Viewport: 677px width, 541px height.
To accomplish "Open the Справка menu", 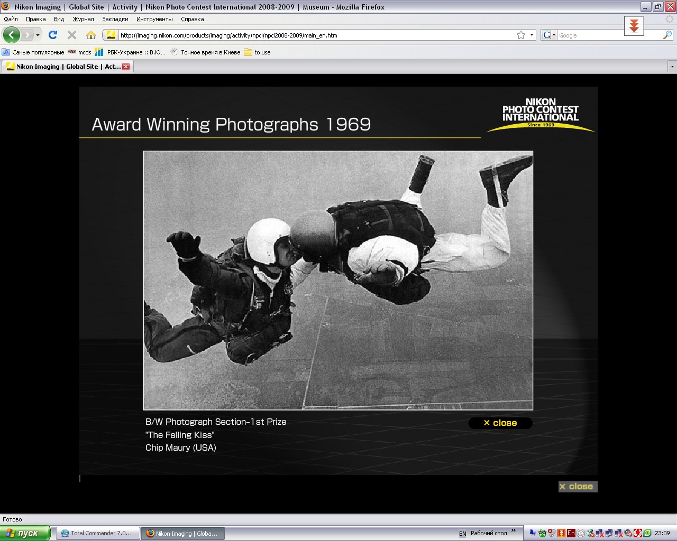I will (x=192, y=19).
